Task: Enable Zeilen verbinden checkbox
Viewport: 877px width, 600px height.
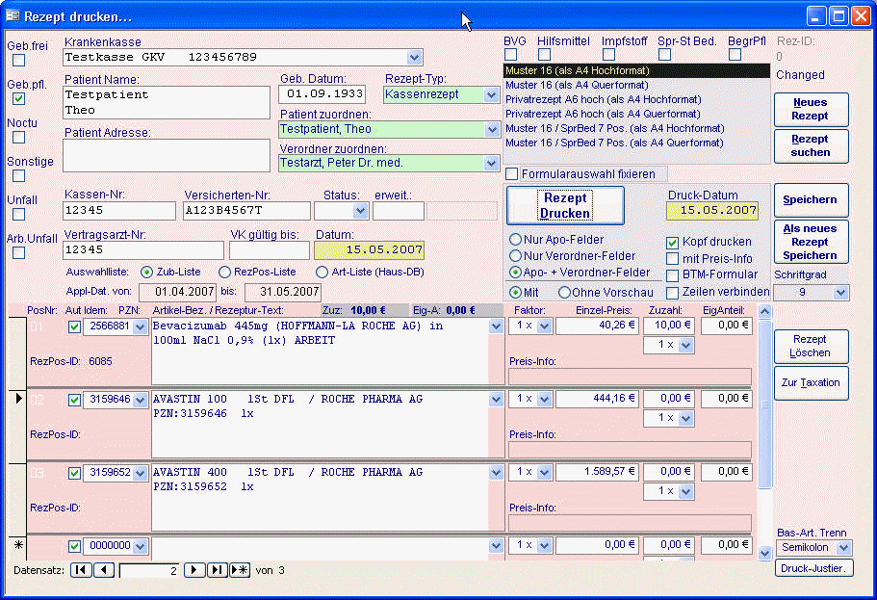Action: point(672,293)
